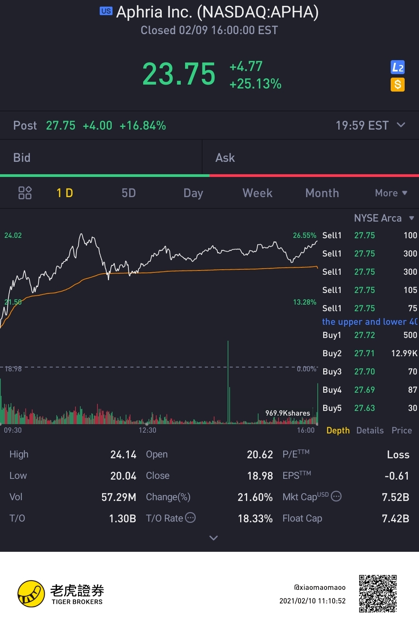The width and height of the screenshot is (419, 636).
Task: Tap the Tiger Brokers logo
Action: point(61,594)
